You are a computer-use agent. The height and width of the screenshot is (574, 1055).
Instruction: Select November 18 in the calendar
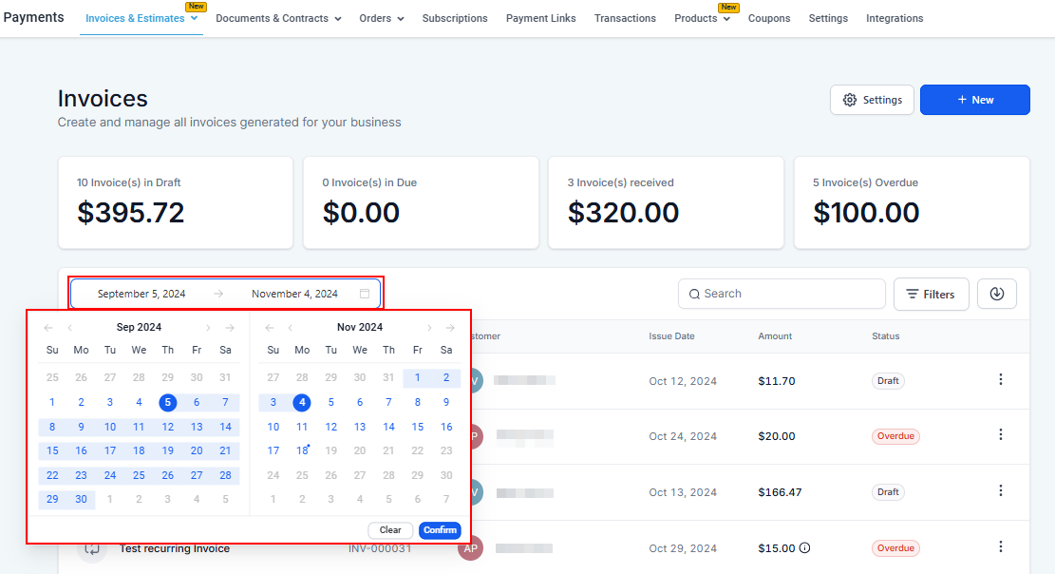[302, 451]
